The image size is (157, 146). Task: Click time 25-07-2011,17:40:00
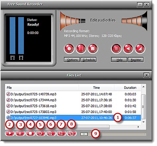(96, 112)
